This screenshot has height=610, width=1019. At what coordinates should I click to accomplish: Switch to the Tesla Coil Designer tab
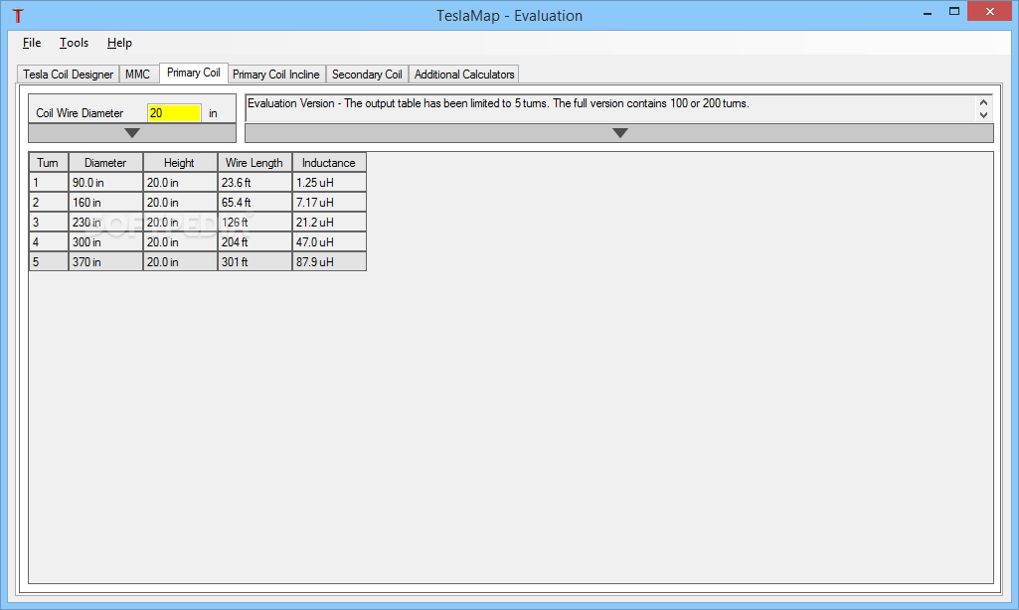(x=69, y=75)
